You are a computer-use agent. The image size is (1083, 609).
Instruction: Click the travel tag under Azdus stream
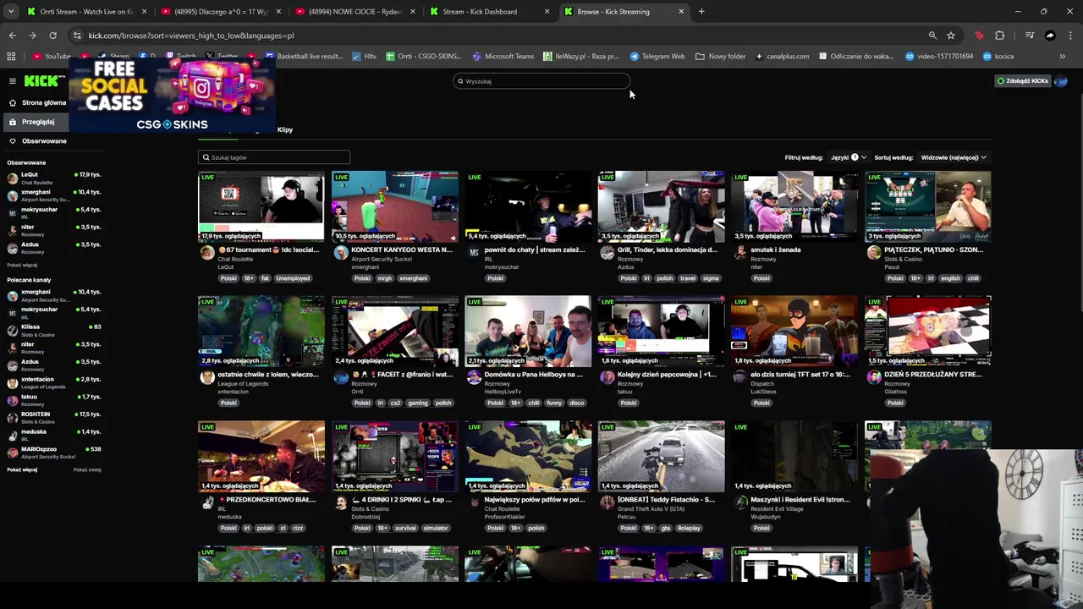tap(687, 278)
